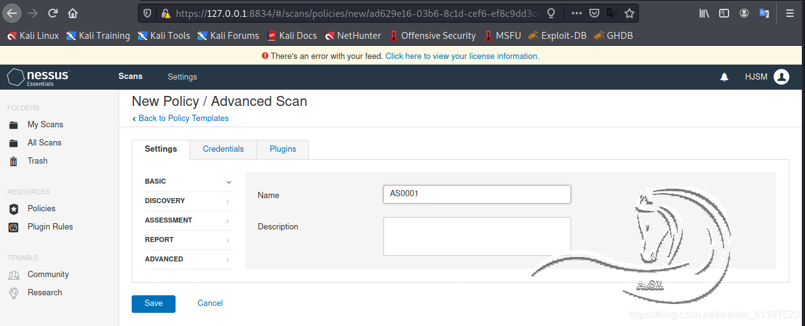Open the HJSM user avatar menu
Viewport: 805px width, 326px height.
(781, 76)
